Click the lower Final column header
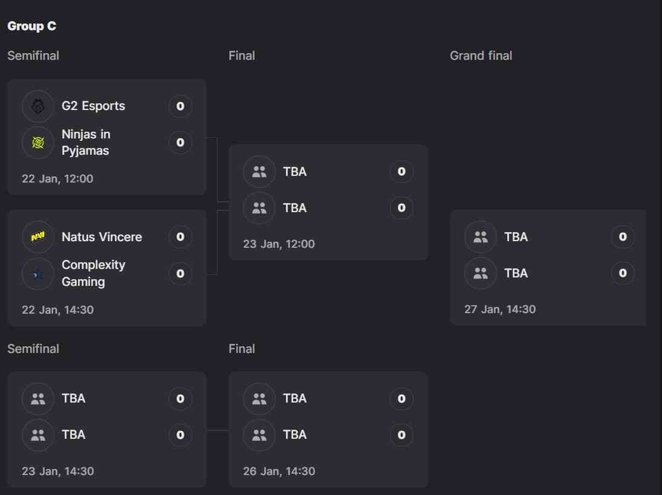Screen dimensions: 662x495 click(x=241, y=348)
